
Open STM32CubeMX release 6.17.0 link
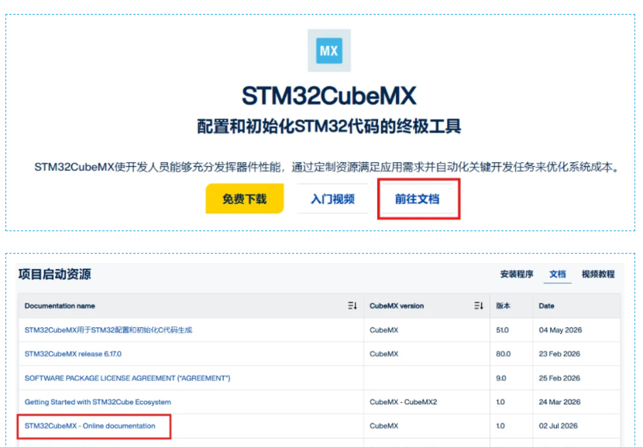coord(73,353)
